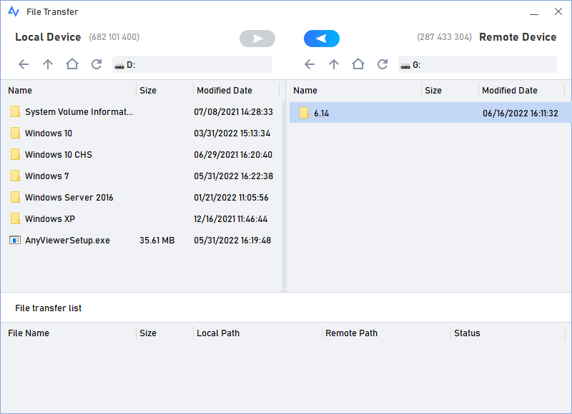Viewport: 572px width, 414px height.
Task: Click the Status column header in file transfer list
Action: (467, 333)
